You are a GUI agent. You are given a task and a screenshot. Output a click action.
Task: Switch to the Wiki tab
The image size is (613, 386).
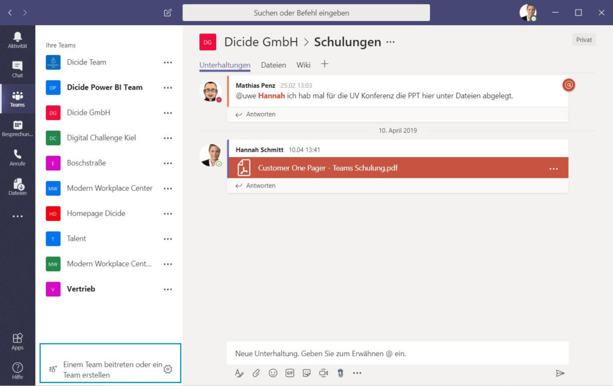(304, 65)
